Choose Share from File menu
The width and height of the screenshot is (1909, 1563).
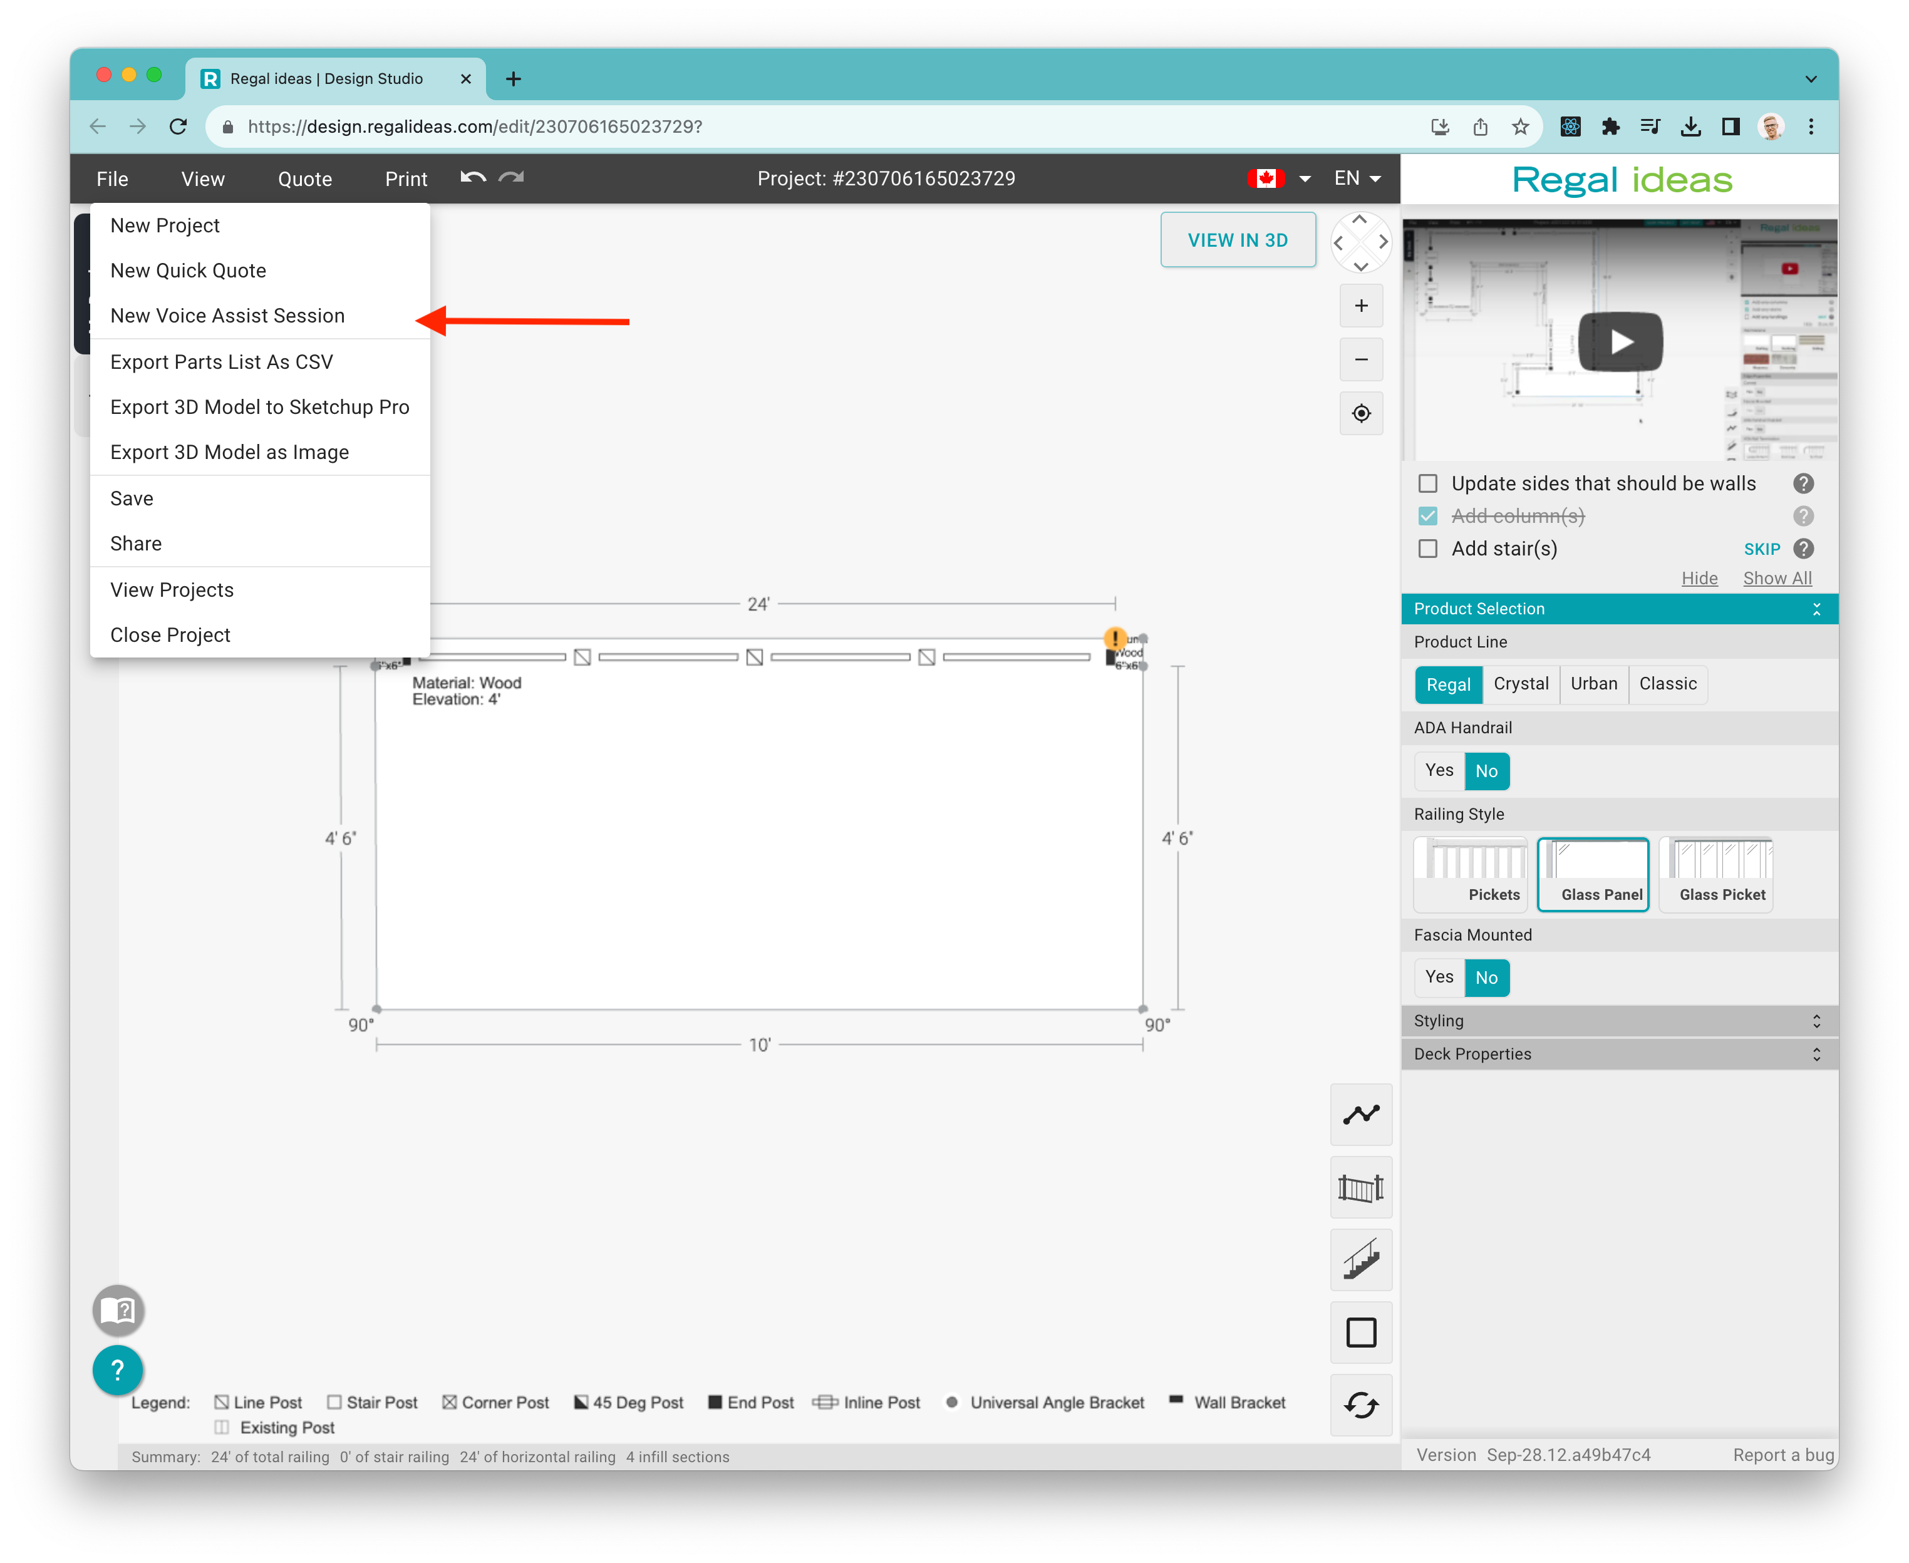pos(261,544)
